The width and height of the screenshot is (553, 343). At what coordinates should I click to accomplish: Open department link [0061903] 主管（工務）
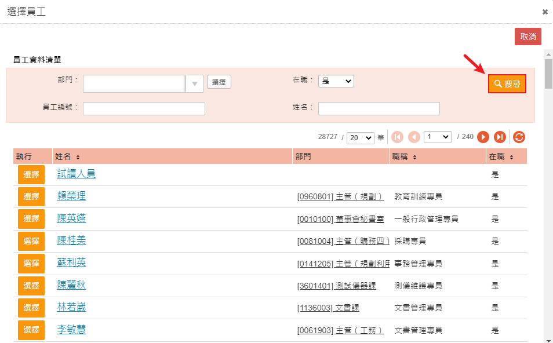click(x=340, y=330)
